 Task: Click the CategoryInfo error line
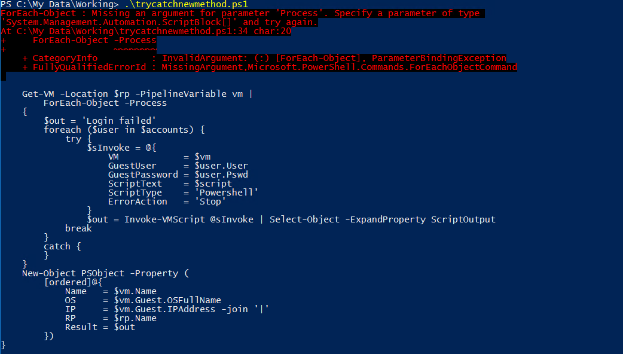264,58
